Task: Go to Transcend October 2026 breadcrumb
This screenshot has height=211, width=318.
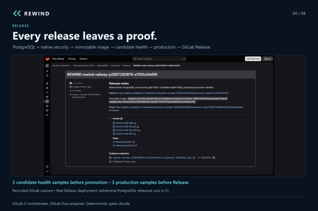Action: [x=83, y=66]
